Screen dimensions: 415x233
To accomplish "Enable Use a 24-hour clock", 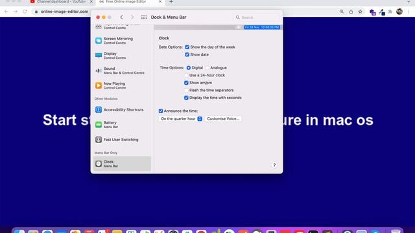I will tap(186, 75).
